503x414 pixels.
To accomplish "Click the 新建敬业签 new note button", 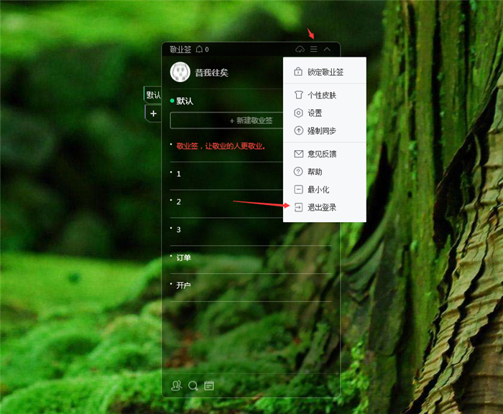I will (x=226, y=121).
